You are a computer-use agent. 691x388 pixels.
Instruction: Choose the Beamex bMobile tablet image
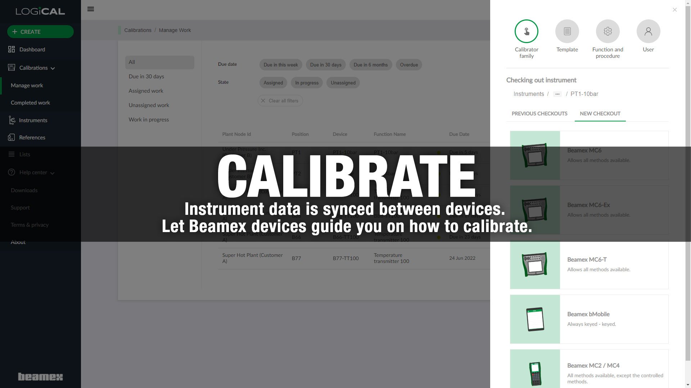[x=535, y=319]
